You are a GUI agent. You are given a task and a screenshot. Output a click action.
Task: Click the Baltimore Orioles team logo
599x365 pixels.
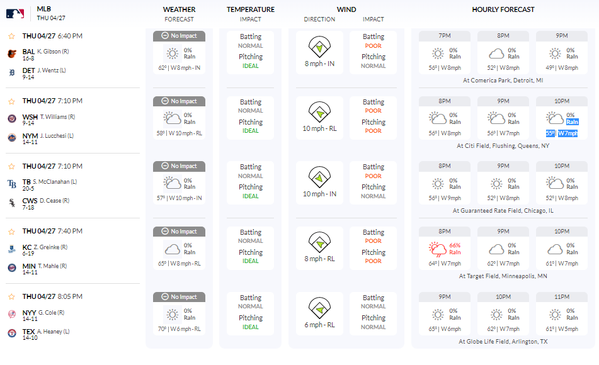click(x=12, y=54)
